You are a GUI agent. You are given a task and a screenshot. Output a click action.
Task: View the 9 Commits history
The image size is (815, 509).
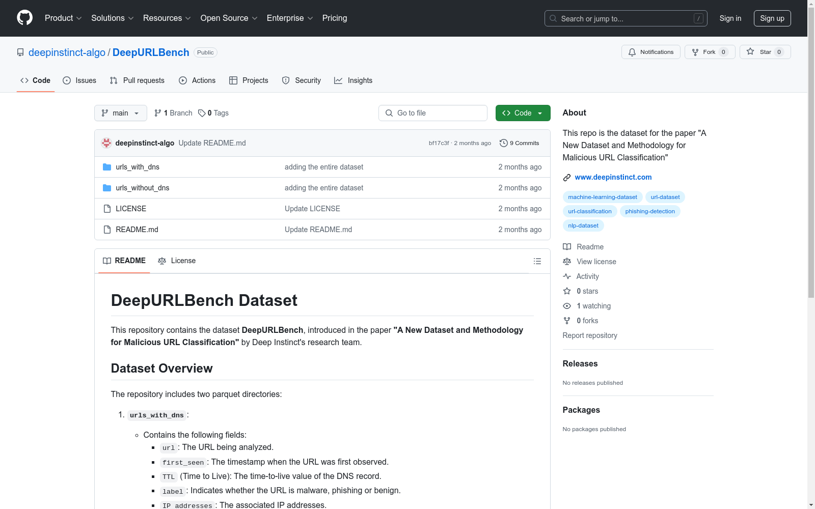click(520, 143)
